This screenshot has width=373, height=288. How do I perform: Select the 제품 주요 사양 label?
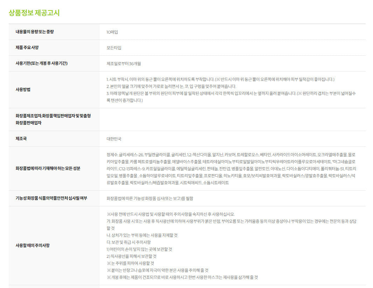click(x=29, y=48)
